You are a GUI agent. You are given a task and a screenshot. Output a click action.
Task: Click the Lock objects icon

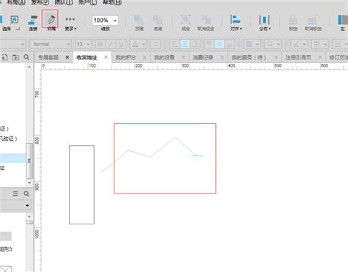(293, 23)
